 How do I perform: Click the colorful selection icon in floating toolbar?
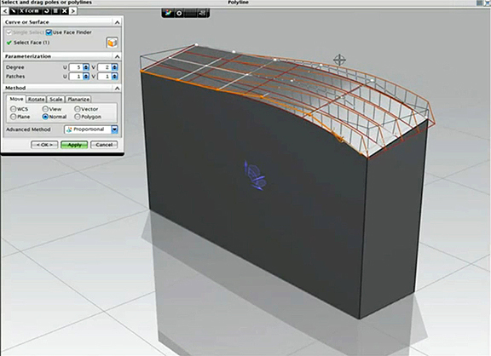[x=169, y=13]
